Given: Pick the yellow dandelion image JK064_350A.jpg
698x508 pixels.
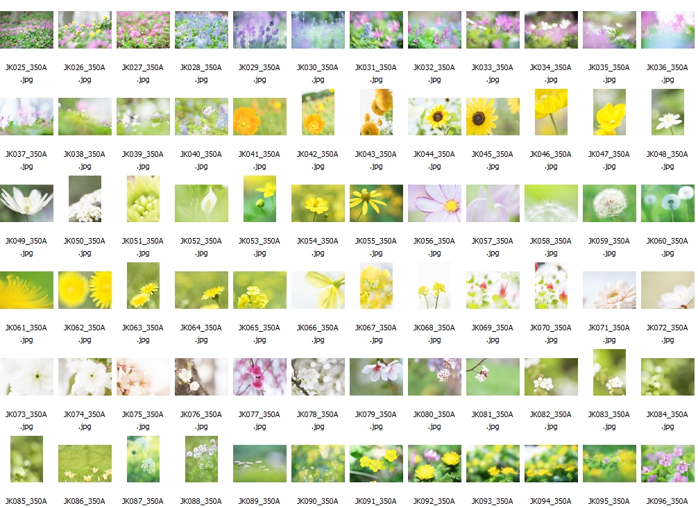Looking at the screenshot, I should [201, 290].
